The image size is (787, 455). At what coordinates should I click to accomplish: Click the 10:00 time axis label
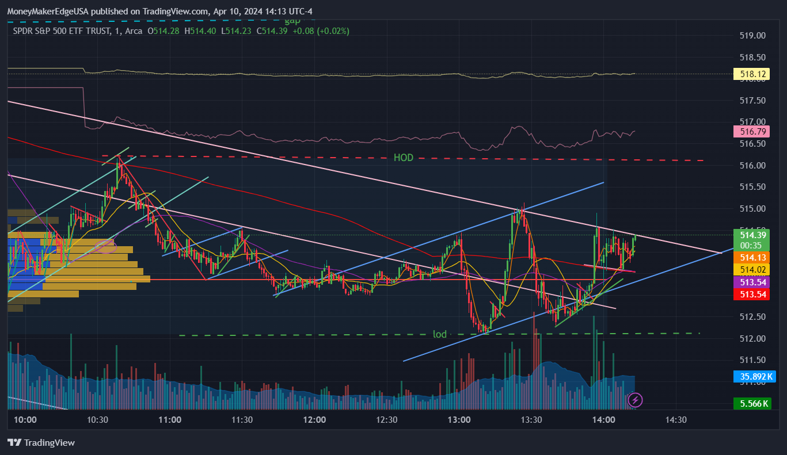click(x=25, y=420)
